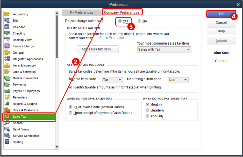Screen dimensions: 243x157
Task: Open Items & Inventory boxes icon
Action: 7,65
